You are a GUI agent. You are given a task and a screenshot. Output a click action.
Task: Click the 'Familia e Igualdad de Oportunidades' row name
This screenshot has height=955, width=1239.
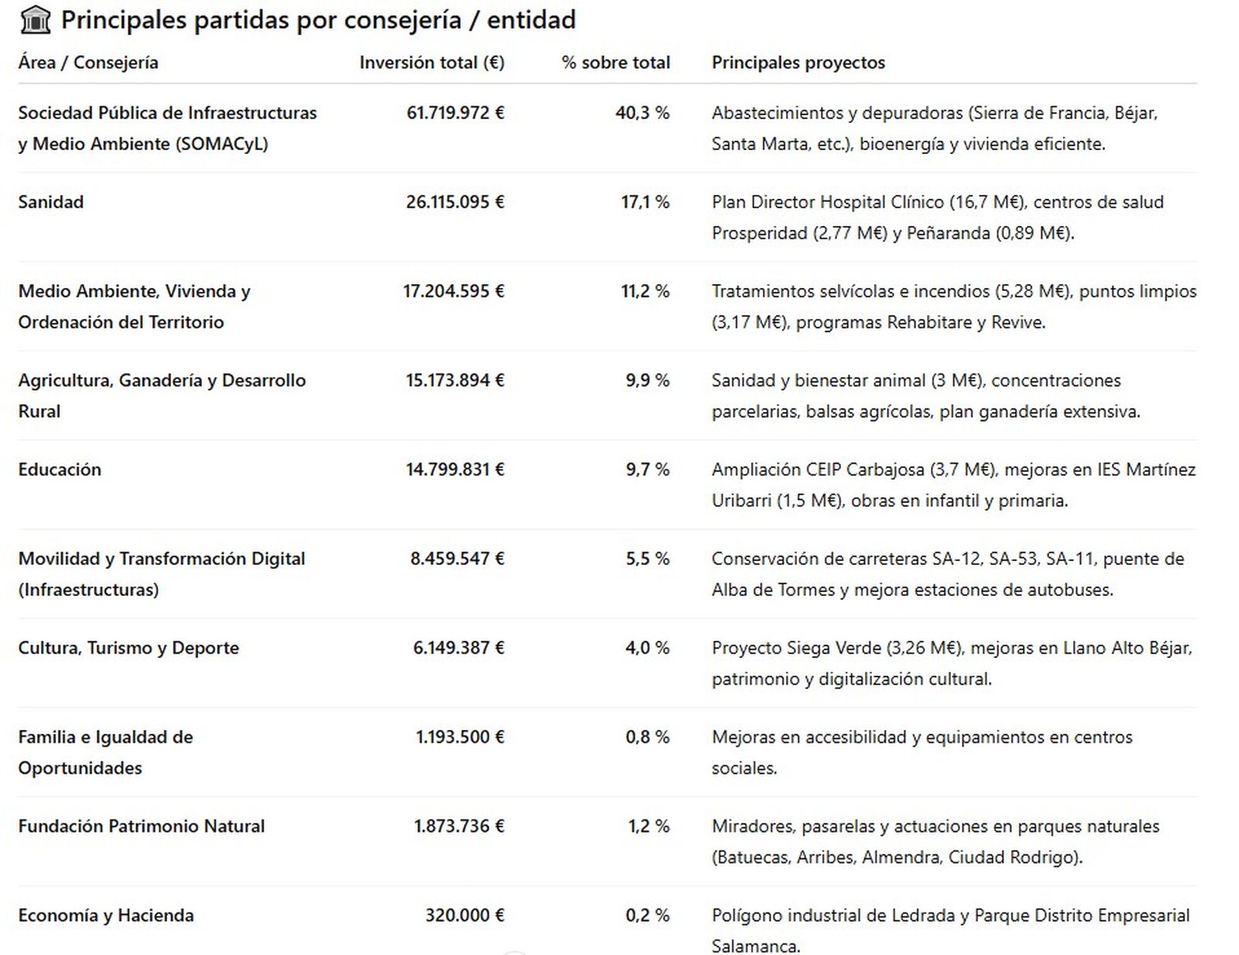click(x=105, y=752)
